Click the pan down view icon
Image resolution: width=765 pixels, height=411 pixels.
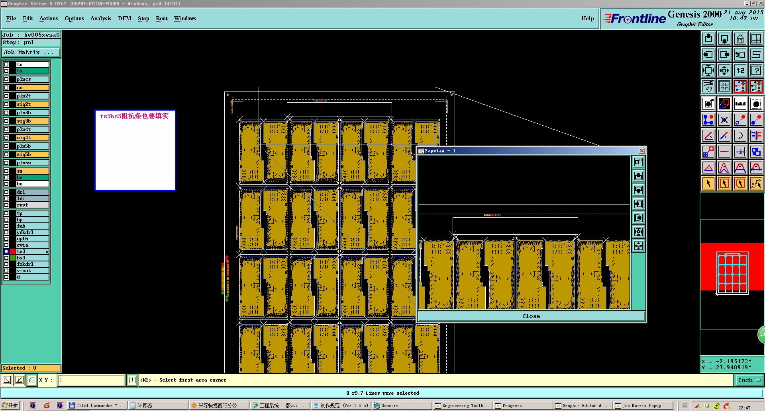point(724,39)
